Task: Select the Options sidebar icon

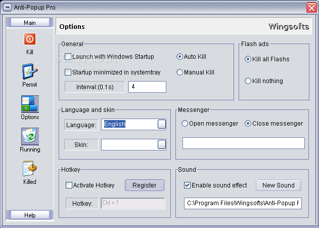Action: (x=30, y=104)
